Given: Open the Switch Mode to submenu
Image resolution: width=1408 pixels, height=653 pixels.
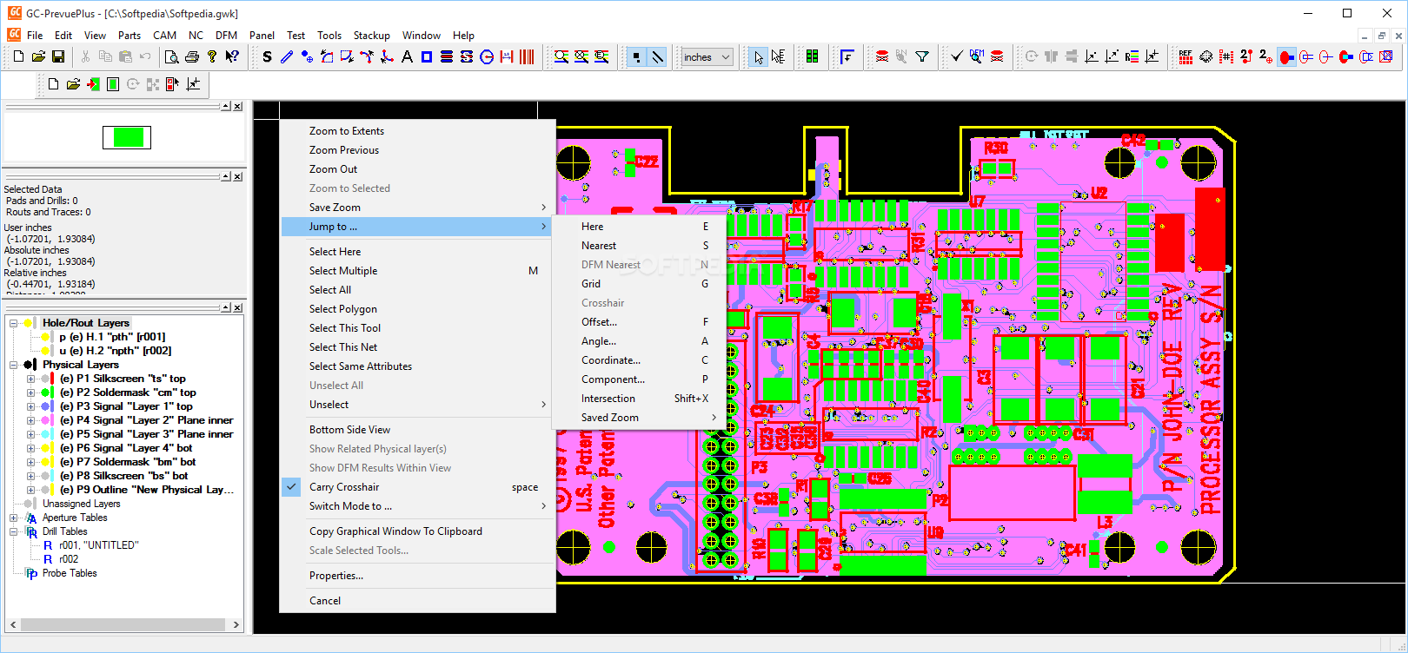Looking at the screenshot, I should coord(417,506).
